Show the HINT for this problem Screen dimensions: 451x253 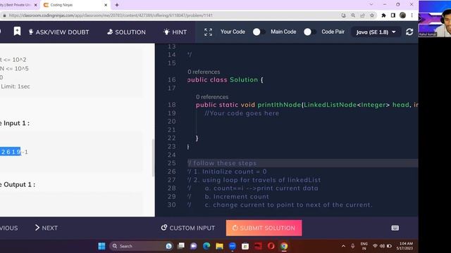point(175,32)
